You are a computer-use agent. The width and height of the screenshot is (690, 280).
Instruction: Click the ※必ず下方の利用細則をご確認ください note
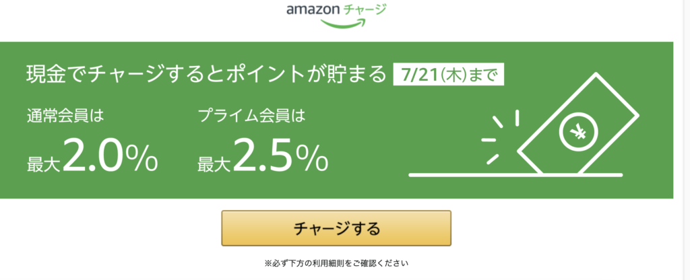pyautogui.click(x=336, y=264)
